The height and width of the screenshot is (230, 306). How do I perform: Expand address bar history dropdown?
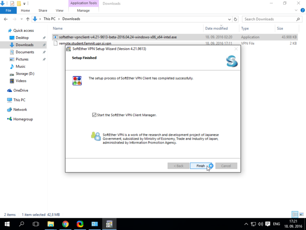click(x=229, y=19)
